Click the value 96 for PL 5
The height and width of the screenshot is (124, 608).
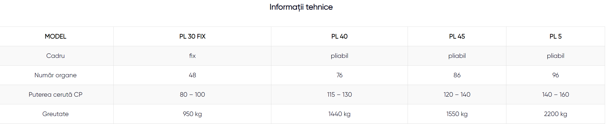click(555, 75)
